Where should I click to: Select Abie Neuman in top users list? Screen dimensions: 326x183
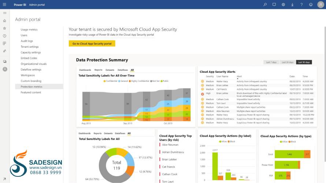pos(170,145)
